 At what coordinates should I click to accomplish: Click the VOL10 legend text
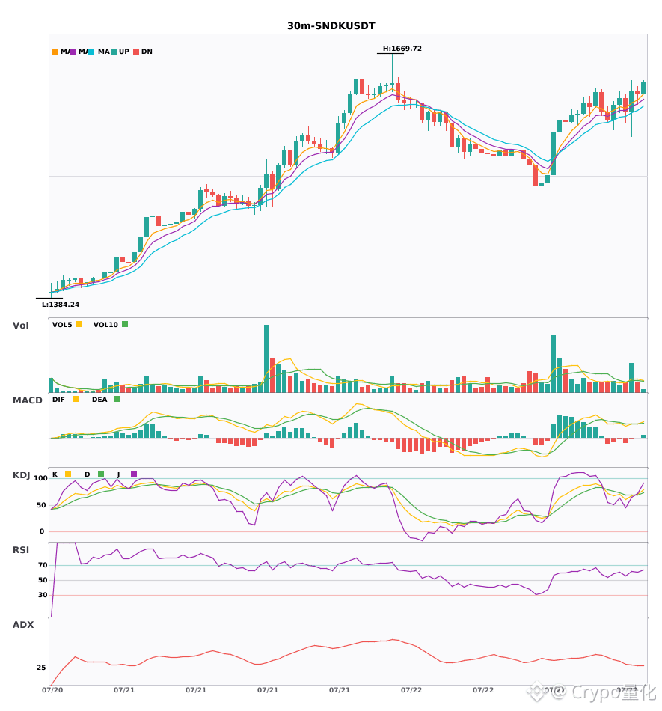(105, 325)
